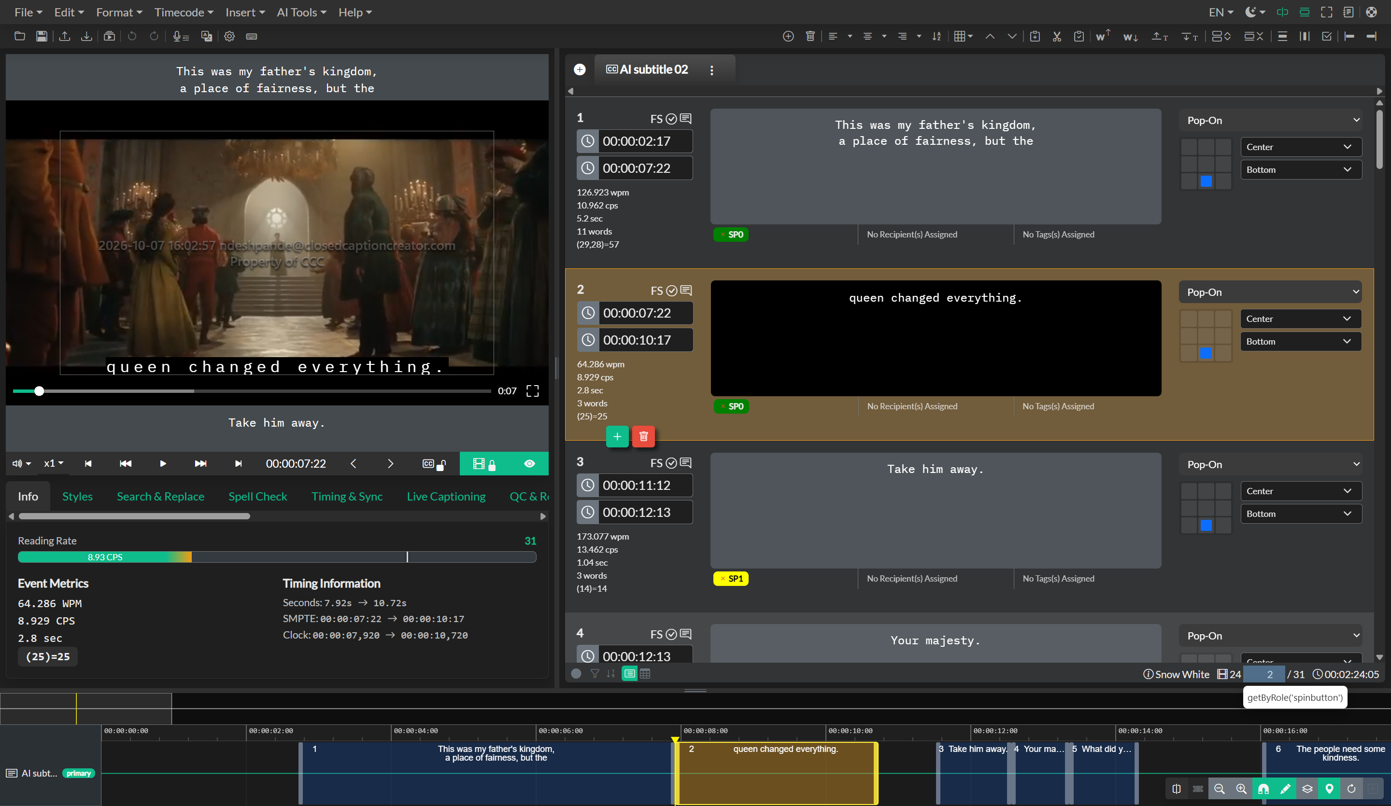Open the volume dropdown in player controls
The height and width of the screenshot is (806, 1391).
coord(22,464)
